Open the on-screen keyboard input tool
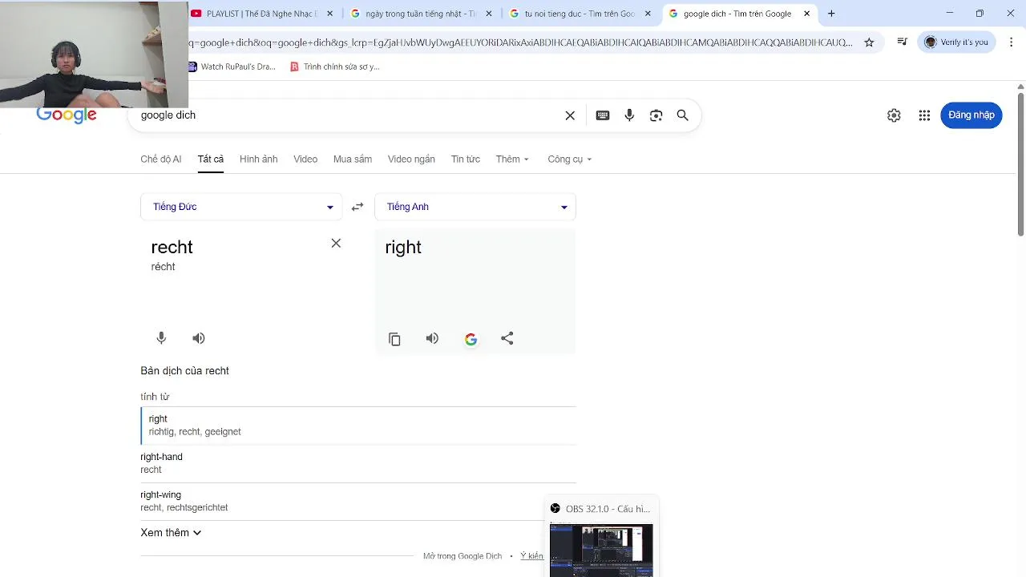Screen dimensions: 1026x577 click(603, 115)
